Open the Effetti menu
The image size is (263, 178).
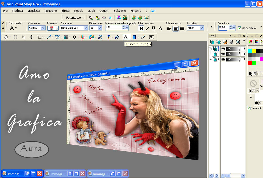click(x=65, y=11)
